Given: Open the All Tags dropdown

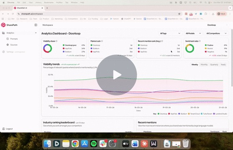Looking at the screenshot, I should 170,33.
